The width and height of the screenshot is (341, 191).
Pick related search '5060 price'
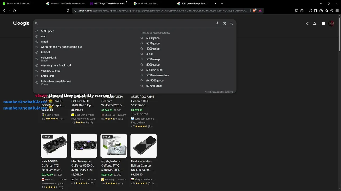pos(153,65)
